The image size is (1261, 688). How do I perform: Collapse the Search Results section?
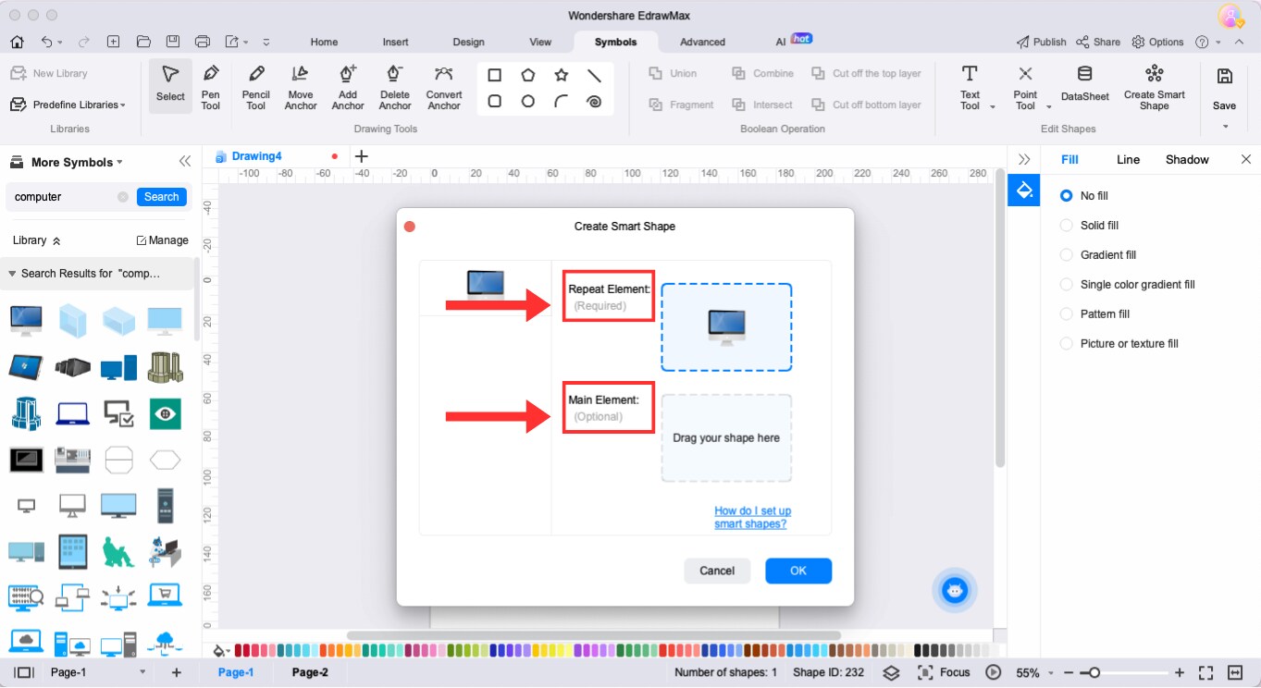coord(12,274)
